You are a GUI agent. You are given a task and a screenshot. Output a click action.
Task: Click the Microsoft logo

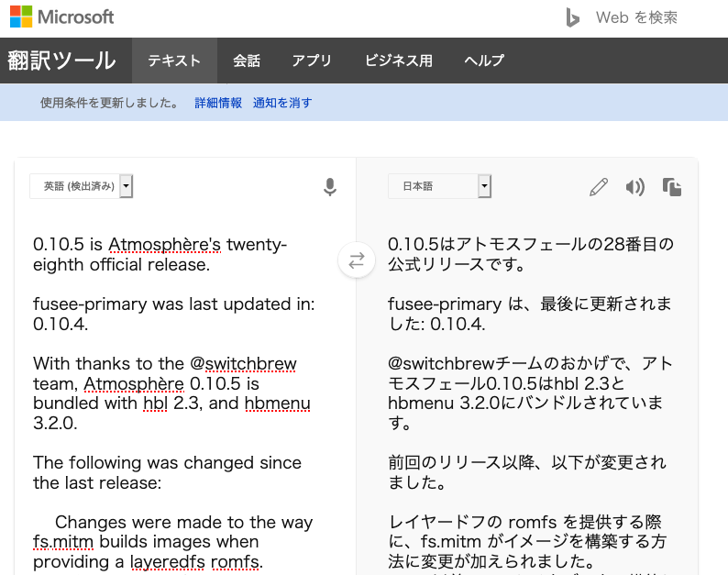[61, 17]
